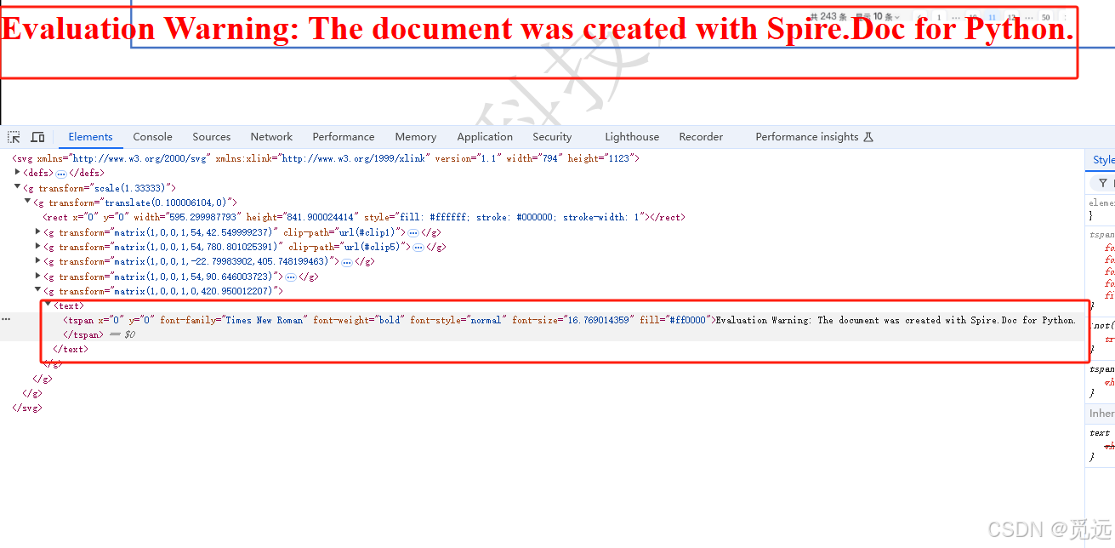
Task: Expand the g matrix(1,0,0,1,54,90.646003723) node
Action: 37,276
